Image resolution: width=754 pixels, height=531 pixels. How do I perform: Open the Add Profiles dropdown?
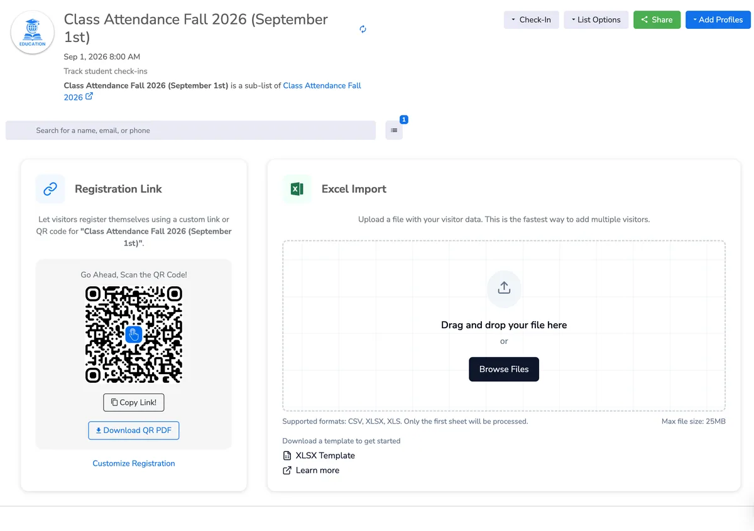(718, 19)
